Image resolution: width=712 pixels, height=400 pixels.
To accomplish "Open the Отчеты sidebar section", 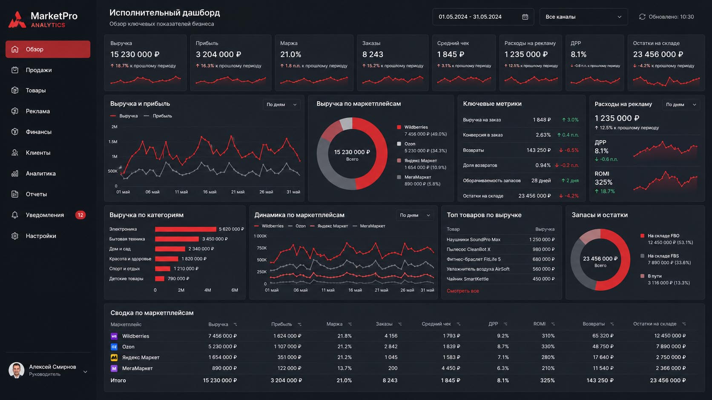I will (48, 194).
